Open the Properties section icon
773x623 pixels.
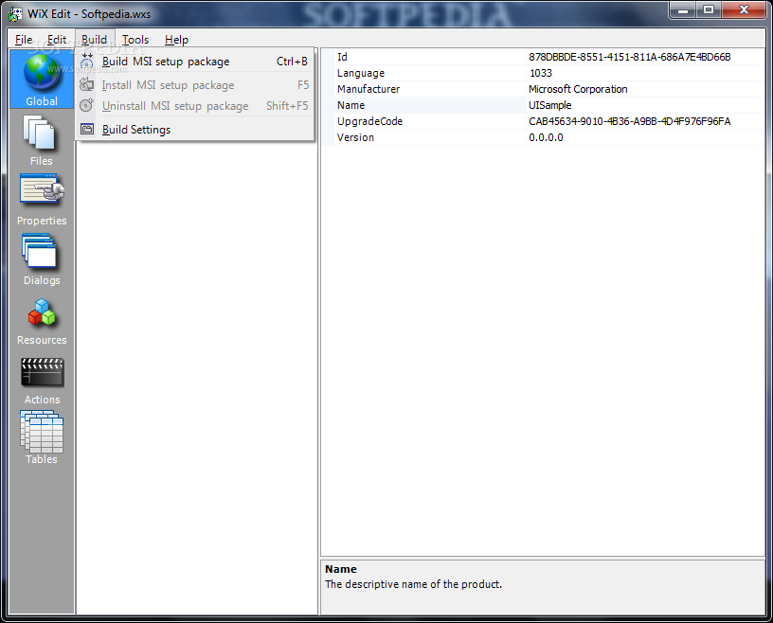point(42,188)
